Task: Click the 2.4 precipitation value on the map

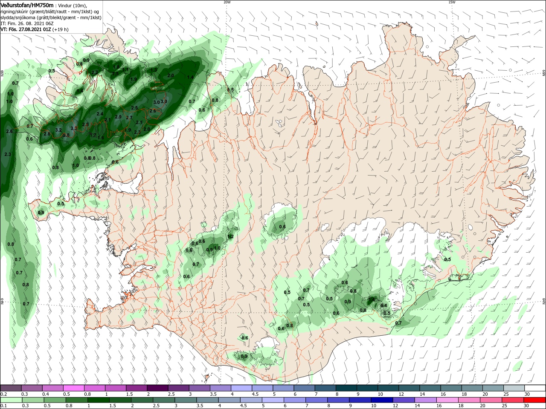Action: click(100, 114)
